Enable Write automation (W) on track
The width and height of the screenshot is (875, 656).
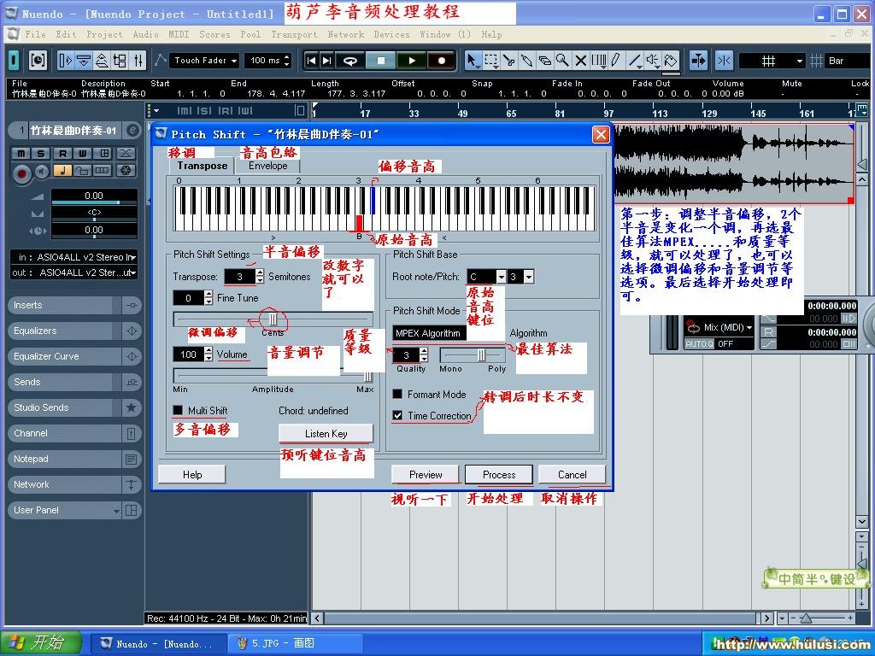coord(83,154)
